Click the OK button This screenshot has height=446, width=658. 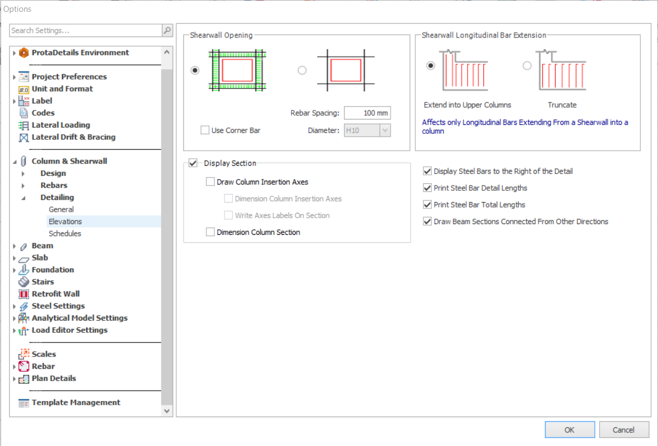click(x=570, y=429)
